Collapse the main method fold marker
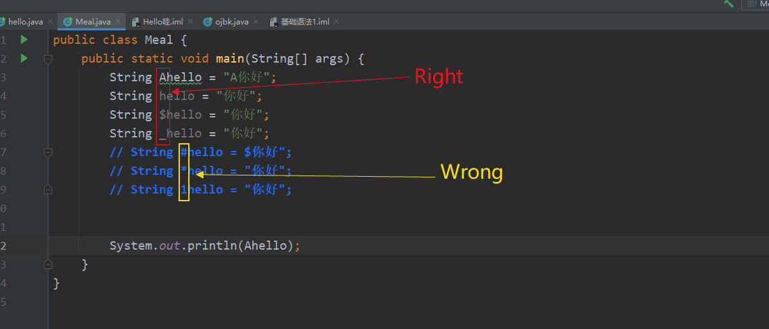This screenshot has width=769, height=329. tap(48, 59)
